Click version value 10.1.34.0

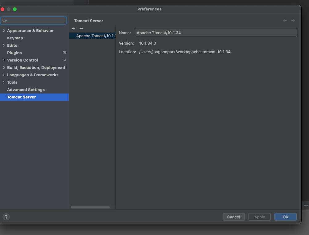148,43
